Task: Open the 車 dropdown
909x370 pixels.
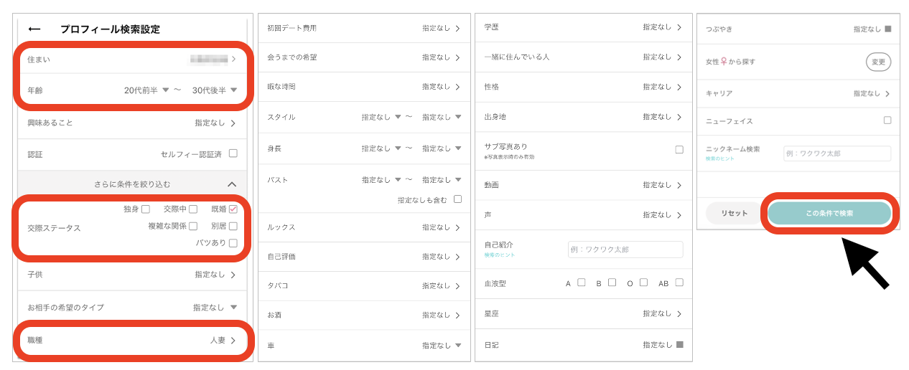Action: tap(457, 346)
